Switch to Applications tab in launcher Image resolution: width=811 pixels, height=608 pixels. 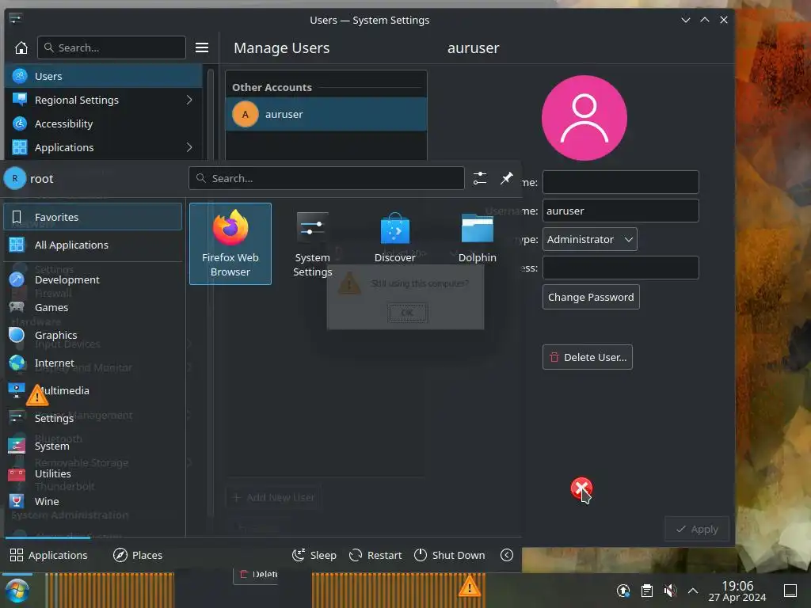(48, 555)
